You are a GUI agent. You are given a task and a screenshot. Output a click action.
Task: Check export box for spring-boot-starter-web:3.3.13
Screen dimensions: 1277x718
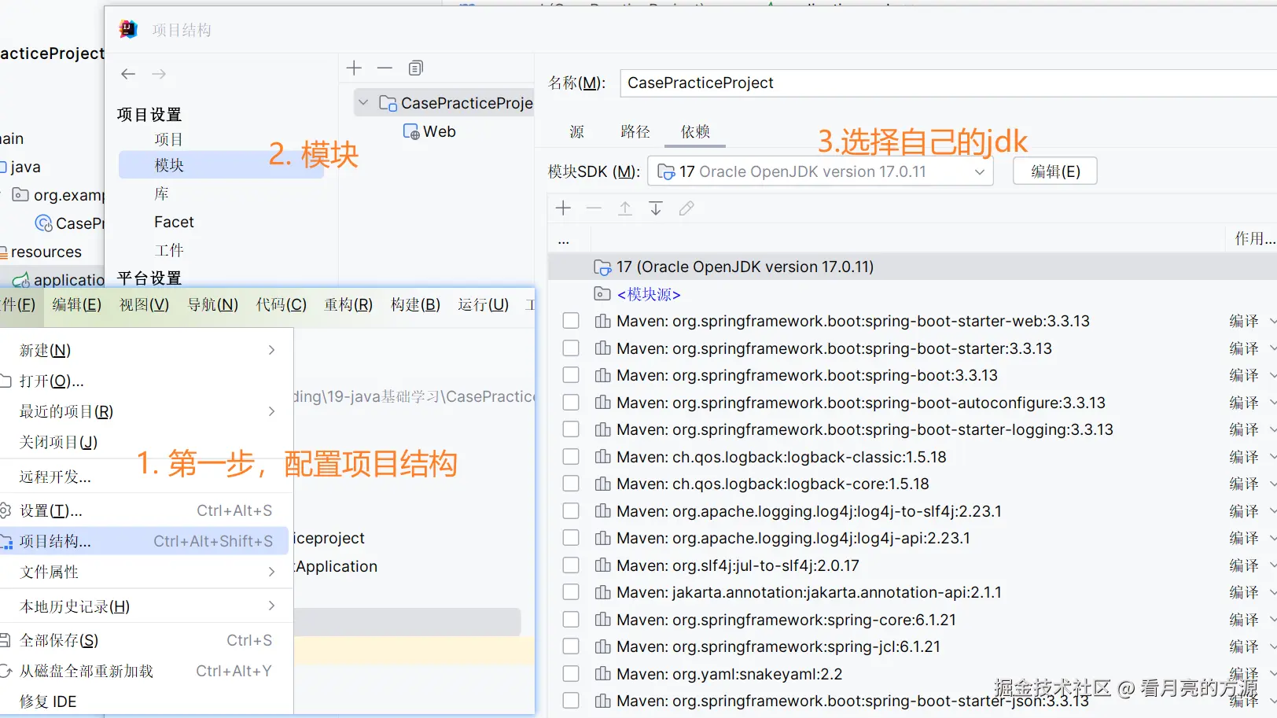coord(571,321)
